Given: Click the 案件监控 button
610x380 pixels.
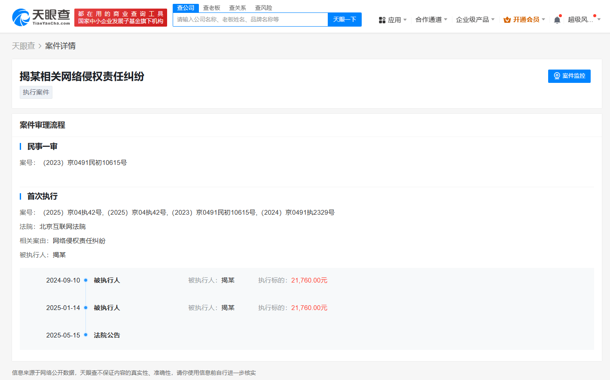Looking at the screenshot, I should coord(569,76).
